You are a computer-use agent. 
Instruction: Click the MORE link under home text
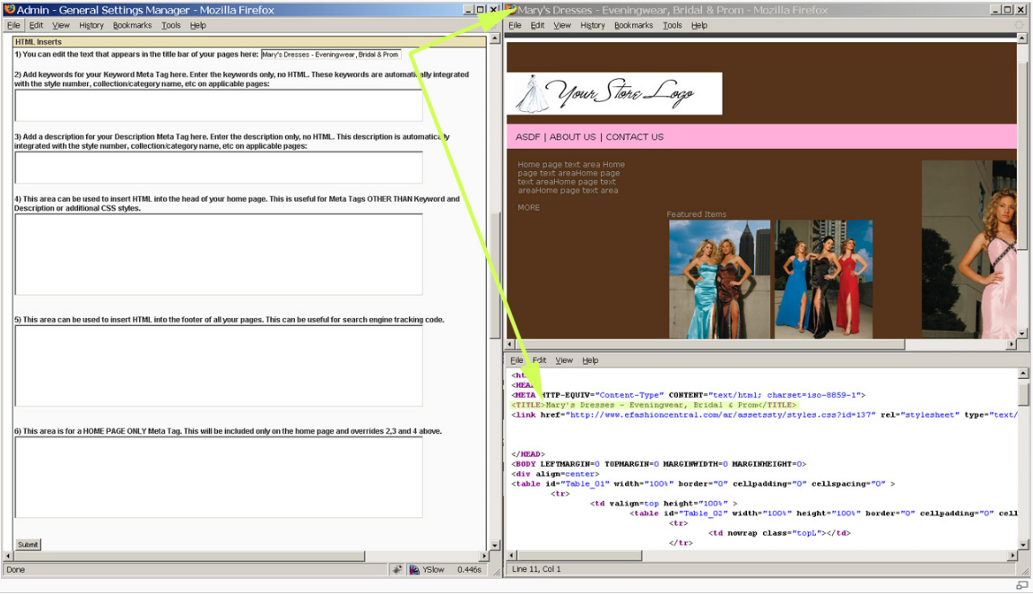(x=528, y=207)
